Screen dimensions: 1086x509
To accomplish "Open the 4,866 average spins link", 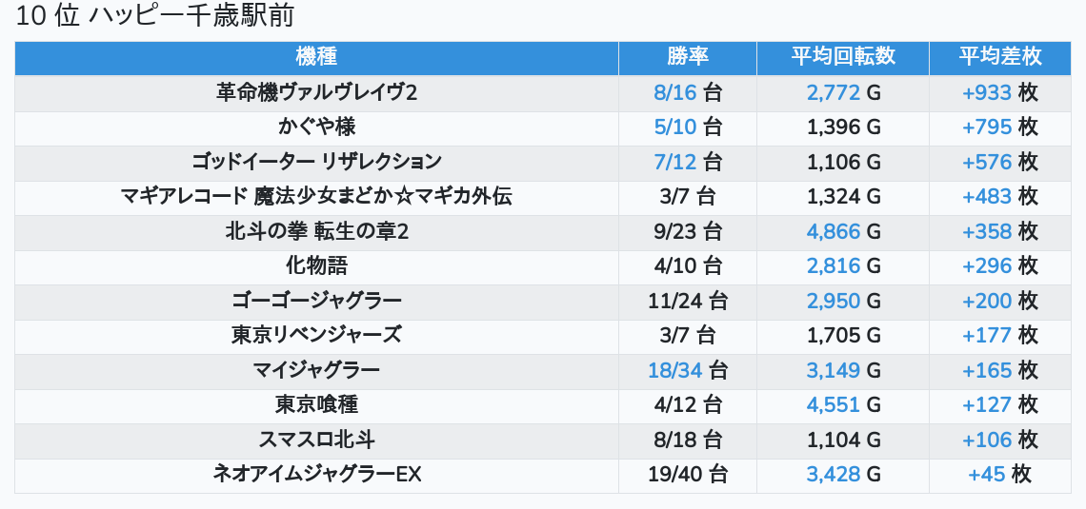I will coord(833,231).
